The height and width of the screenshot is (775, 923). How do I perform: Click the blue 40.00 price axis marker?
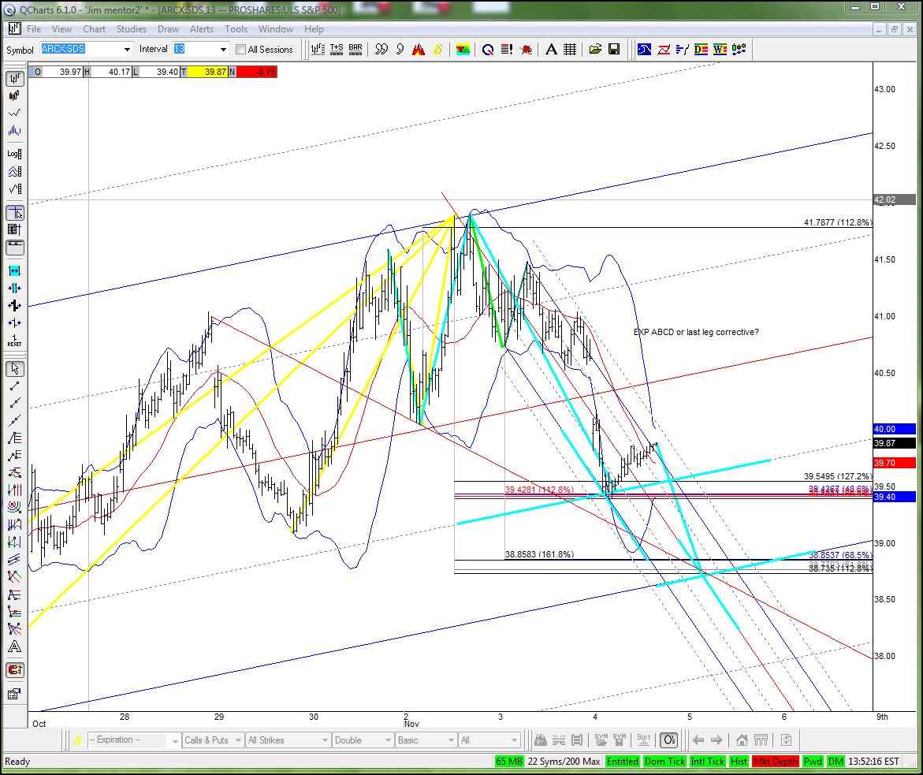(x=895, y=430)
